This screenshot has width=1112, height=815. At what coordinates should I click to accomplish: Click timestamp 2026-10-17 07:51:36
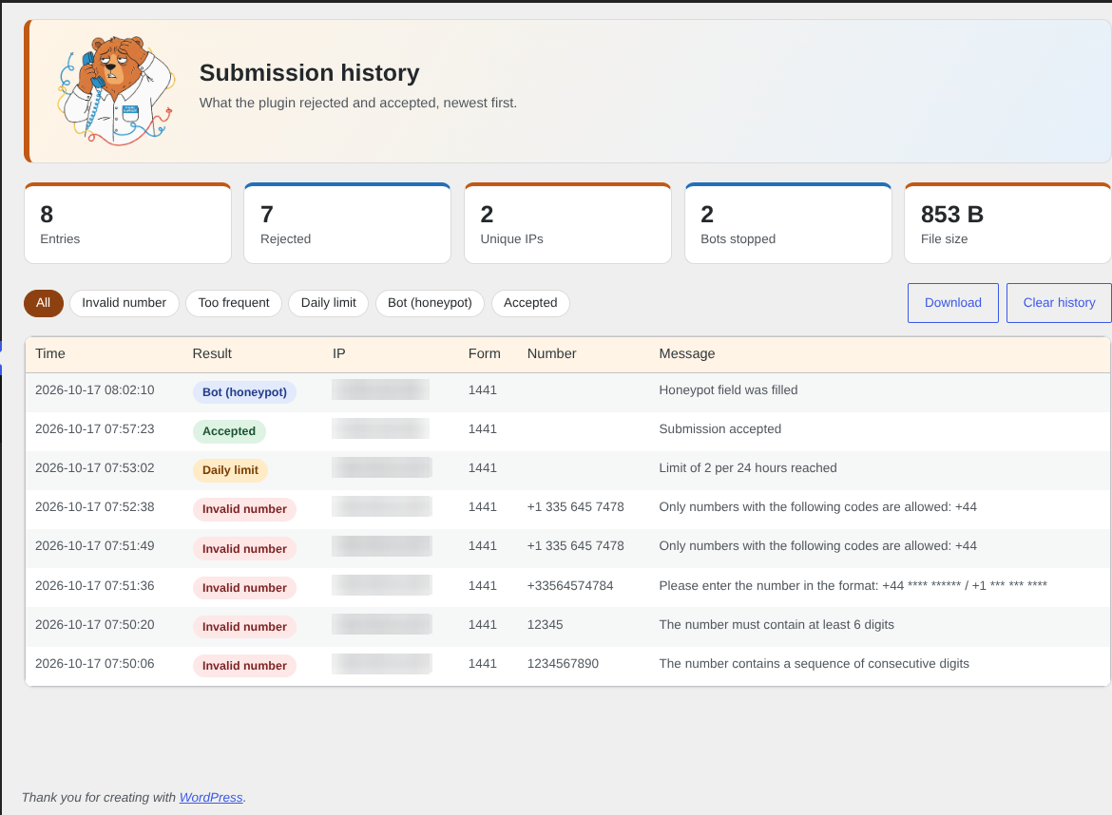95,585
